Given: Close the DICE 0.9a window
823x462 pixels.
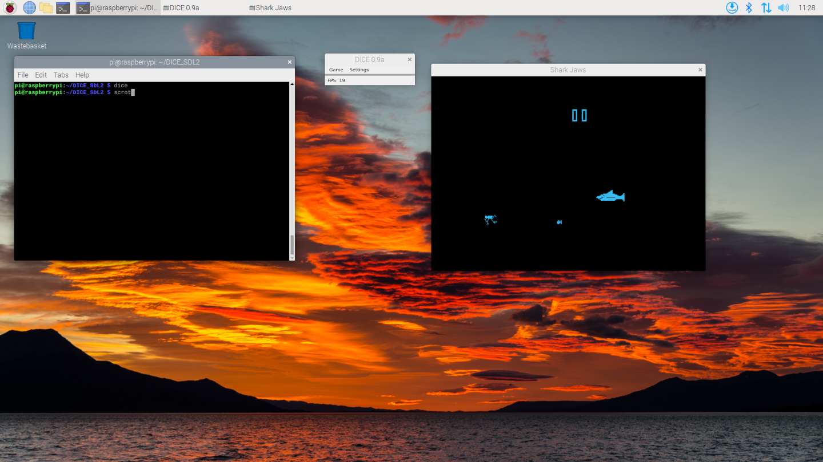Looking at the screenshot, I should click(x=409, y=59).
